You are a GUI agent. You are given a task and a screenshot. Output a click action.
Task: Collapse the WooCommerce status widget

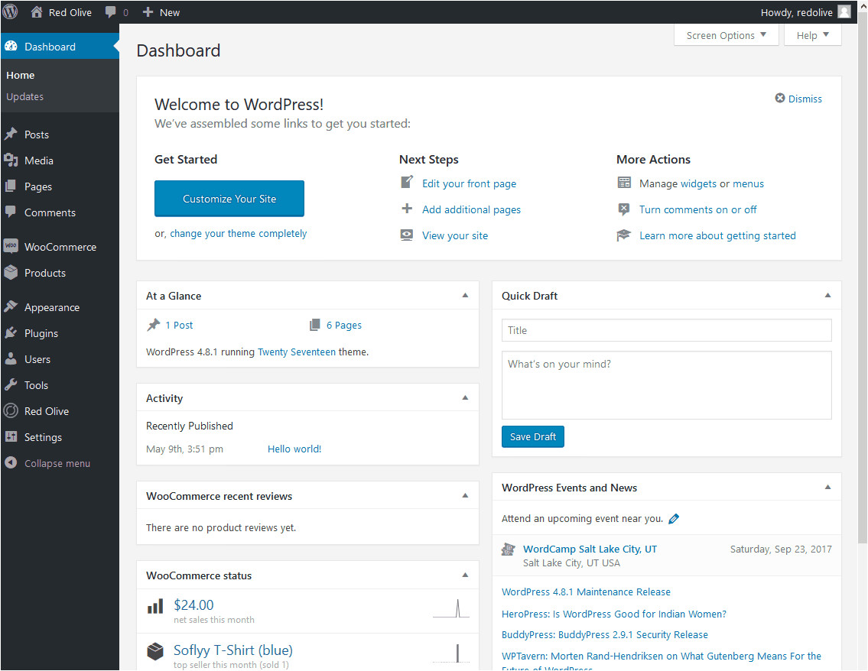coord(466,575)
